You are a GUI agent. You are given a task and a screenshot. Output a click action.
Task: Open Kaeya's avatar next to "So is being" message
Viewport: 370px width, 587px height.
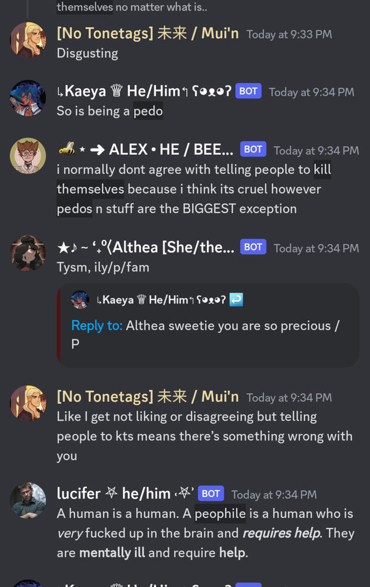[28, 98]
